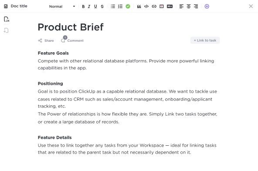Close the document editor
The image size is (258, 171).
(x=251, y=6)
